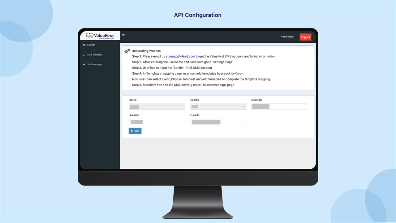Click the Onboarding Process gears icon

point(127,51)
